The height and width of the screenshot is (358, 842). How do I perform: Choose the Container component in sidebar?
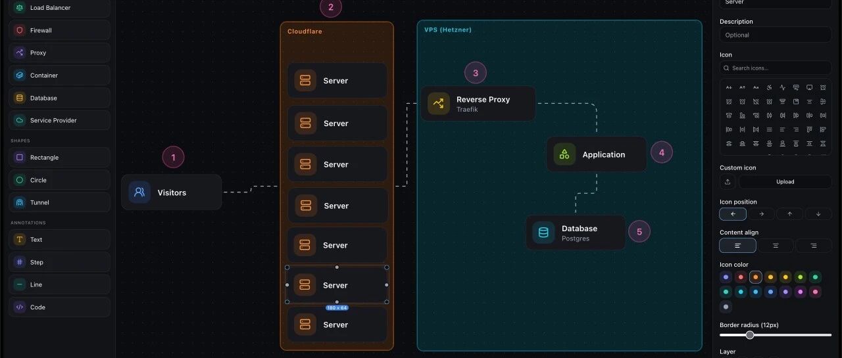coord(59,76)
